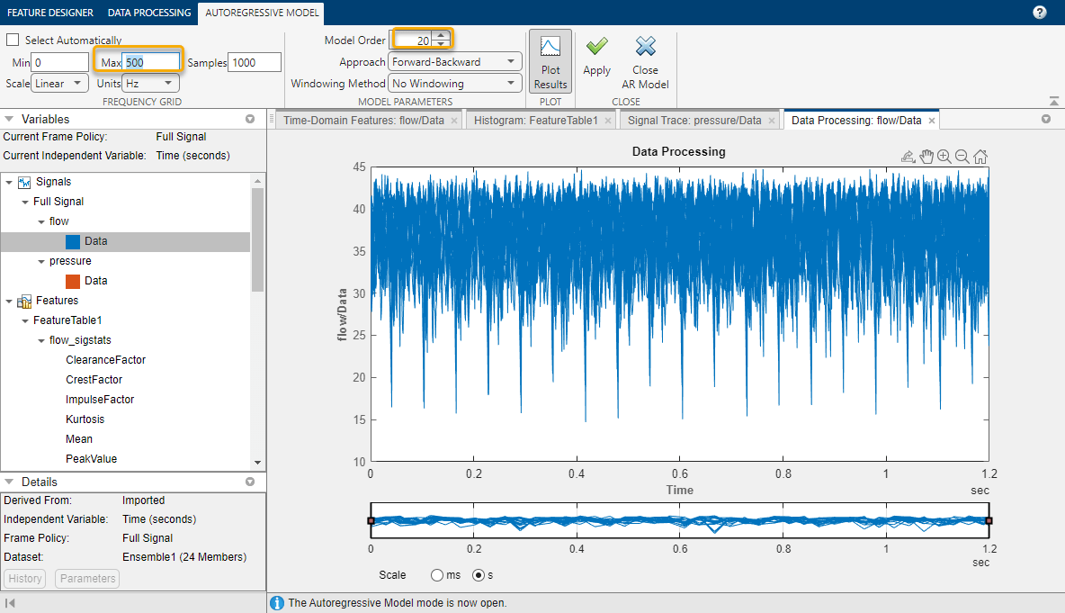This screenshot has width=1065, height=613.
Task: Open the Units Hz dropdown
Action: [150, 84]
